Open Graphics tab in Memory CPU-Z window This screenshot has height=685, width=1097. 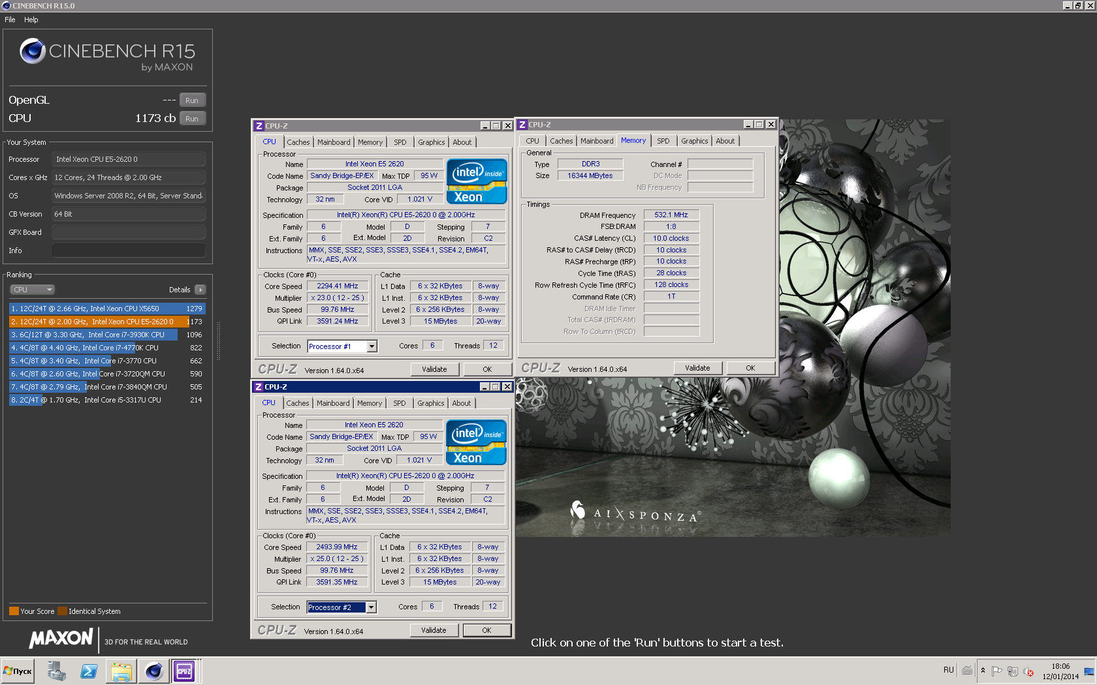[x=695, y=141]
